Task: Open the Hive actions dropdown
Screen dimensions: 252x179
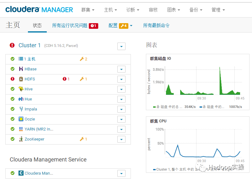Action: click(x=121, y=89)
